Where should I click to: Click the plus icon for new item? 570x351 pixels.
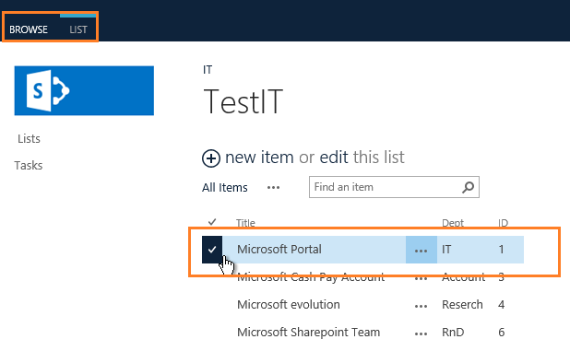click(211, 158)
